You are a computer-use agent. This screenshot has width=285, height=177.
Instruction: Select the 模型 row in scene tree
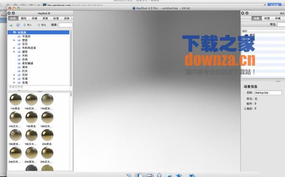(263, 35)
